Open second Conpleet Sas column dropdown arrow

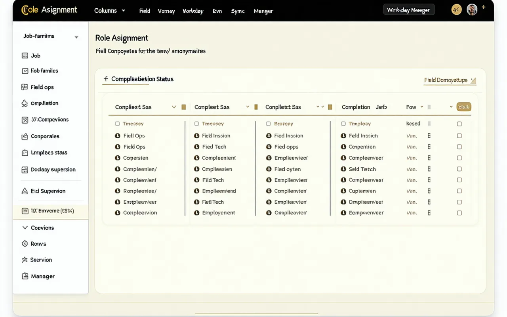(x=248, y=107)
